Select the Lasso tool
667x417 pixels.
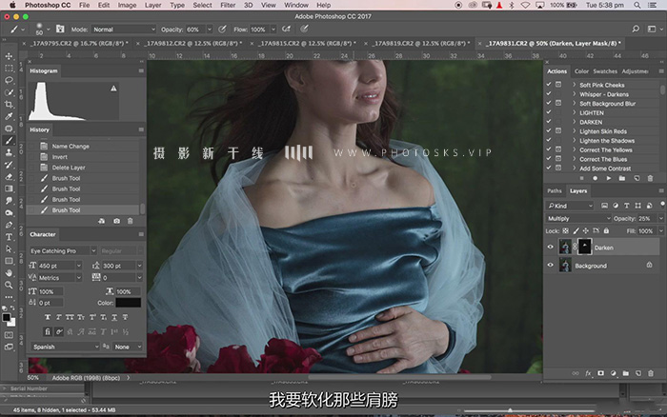click(9, 80)
